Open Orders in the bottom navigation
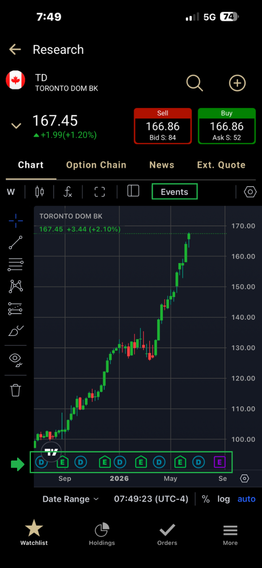Viewport: 262px width, 568px height. [167, 534]
